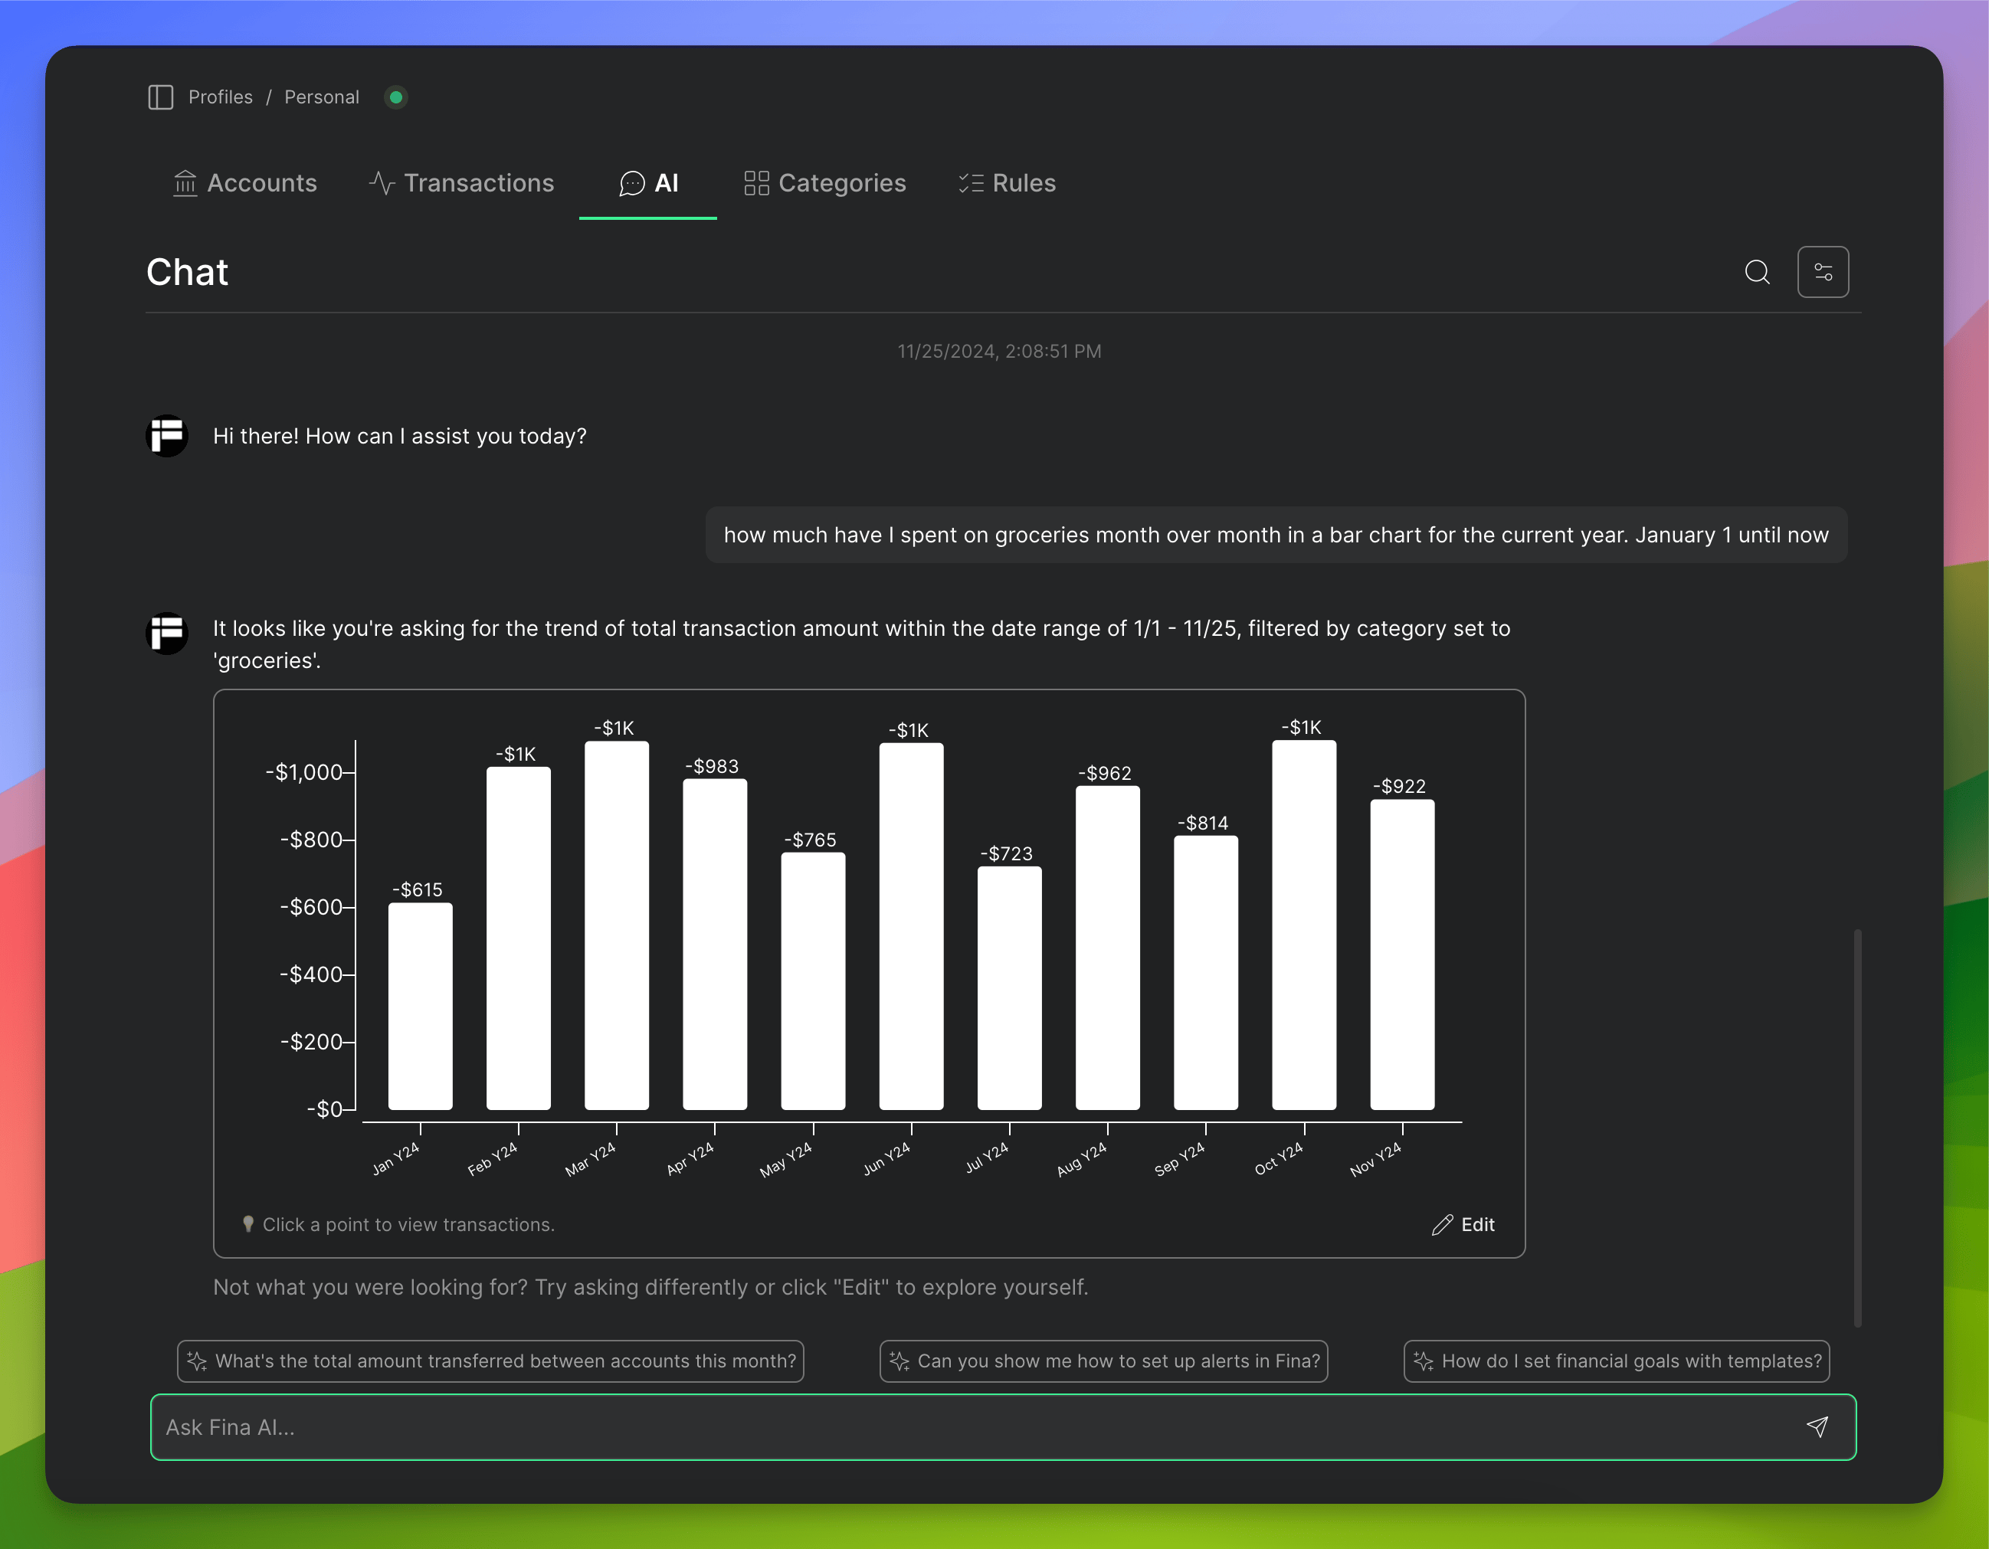Open the Accounts tab
This screenshot has height=1549, width=1989.
click(x=245, y=183)
